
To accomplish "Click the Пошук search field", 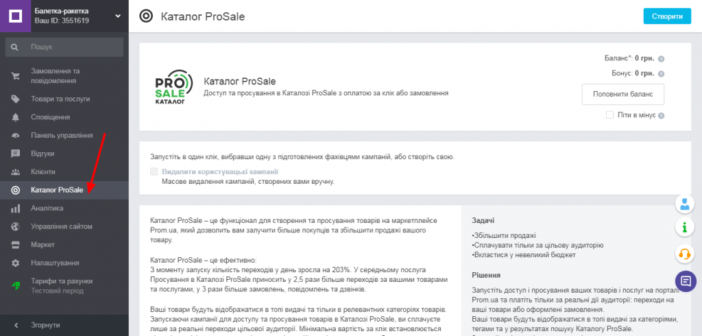I will point(64,47).
